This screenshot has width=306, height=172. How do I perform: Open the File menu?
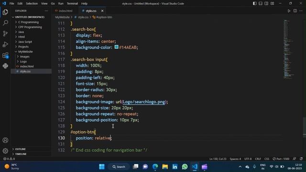tap(11, 3)
